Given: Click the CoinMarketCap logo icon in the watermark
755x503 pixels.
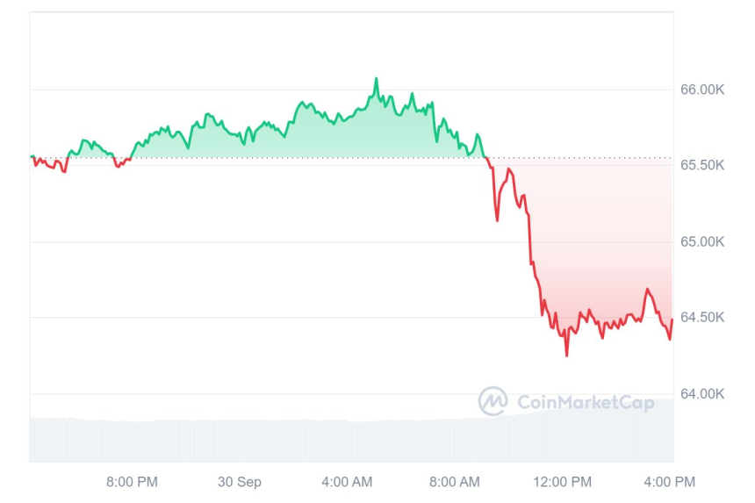Looking at the screenshot, I should 493,401.
